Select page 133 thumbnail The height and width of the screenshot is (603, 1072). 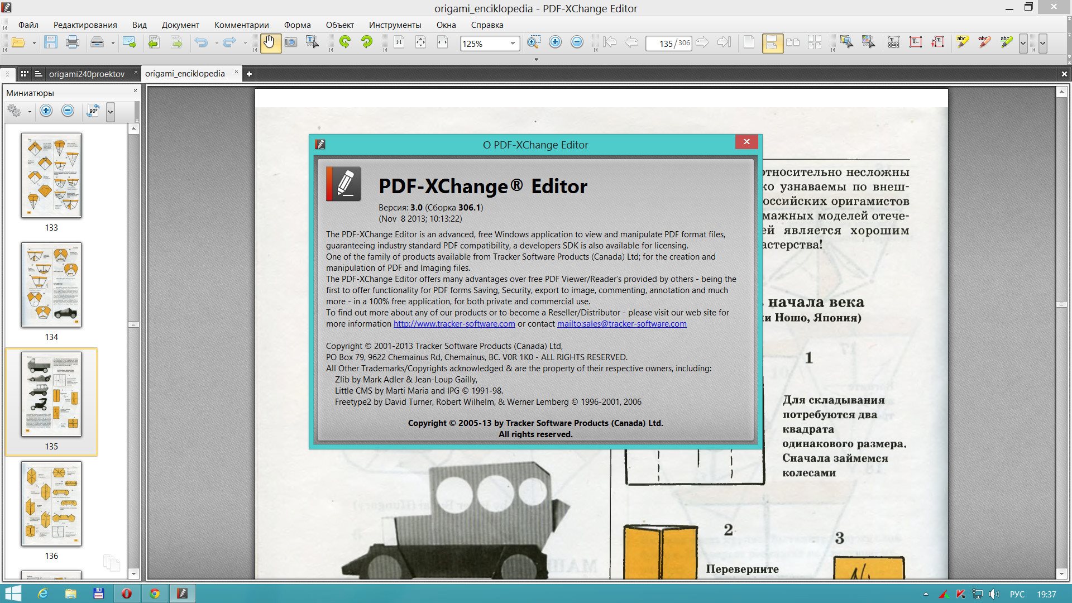point(51,175)
